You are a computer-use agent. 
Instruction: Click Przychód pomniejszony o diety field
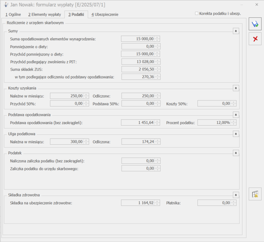pyautogui.click(x=140, y=54)
